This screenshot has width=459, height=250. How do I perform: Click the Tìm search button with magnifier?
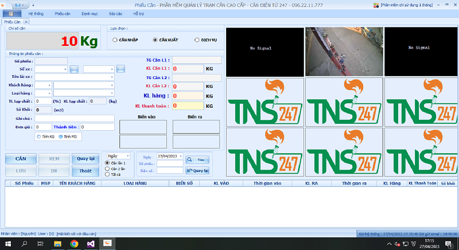tap(197, 159)
